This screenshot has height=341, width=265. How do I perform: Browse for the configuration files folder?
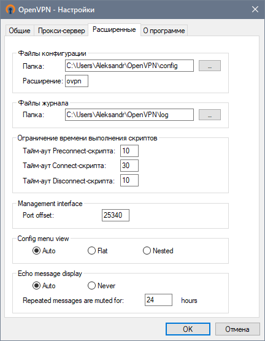(210, 66)
